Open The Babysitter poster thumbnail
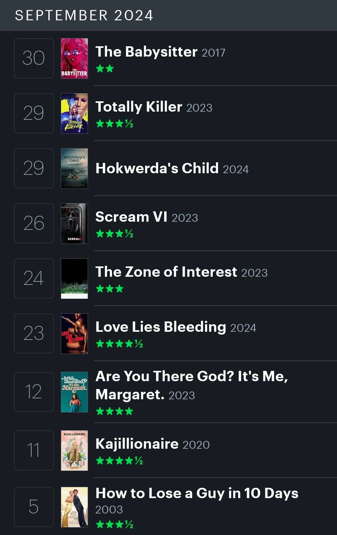 (74, 58)
